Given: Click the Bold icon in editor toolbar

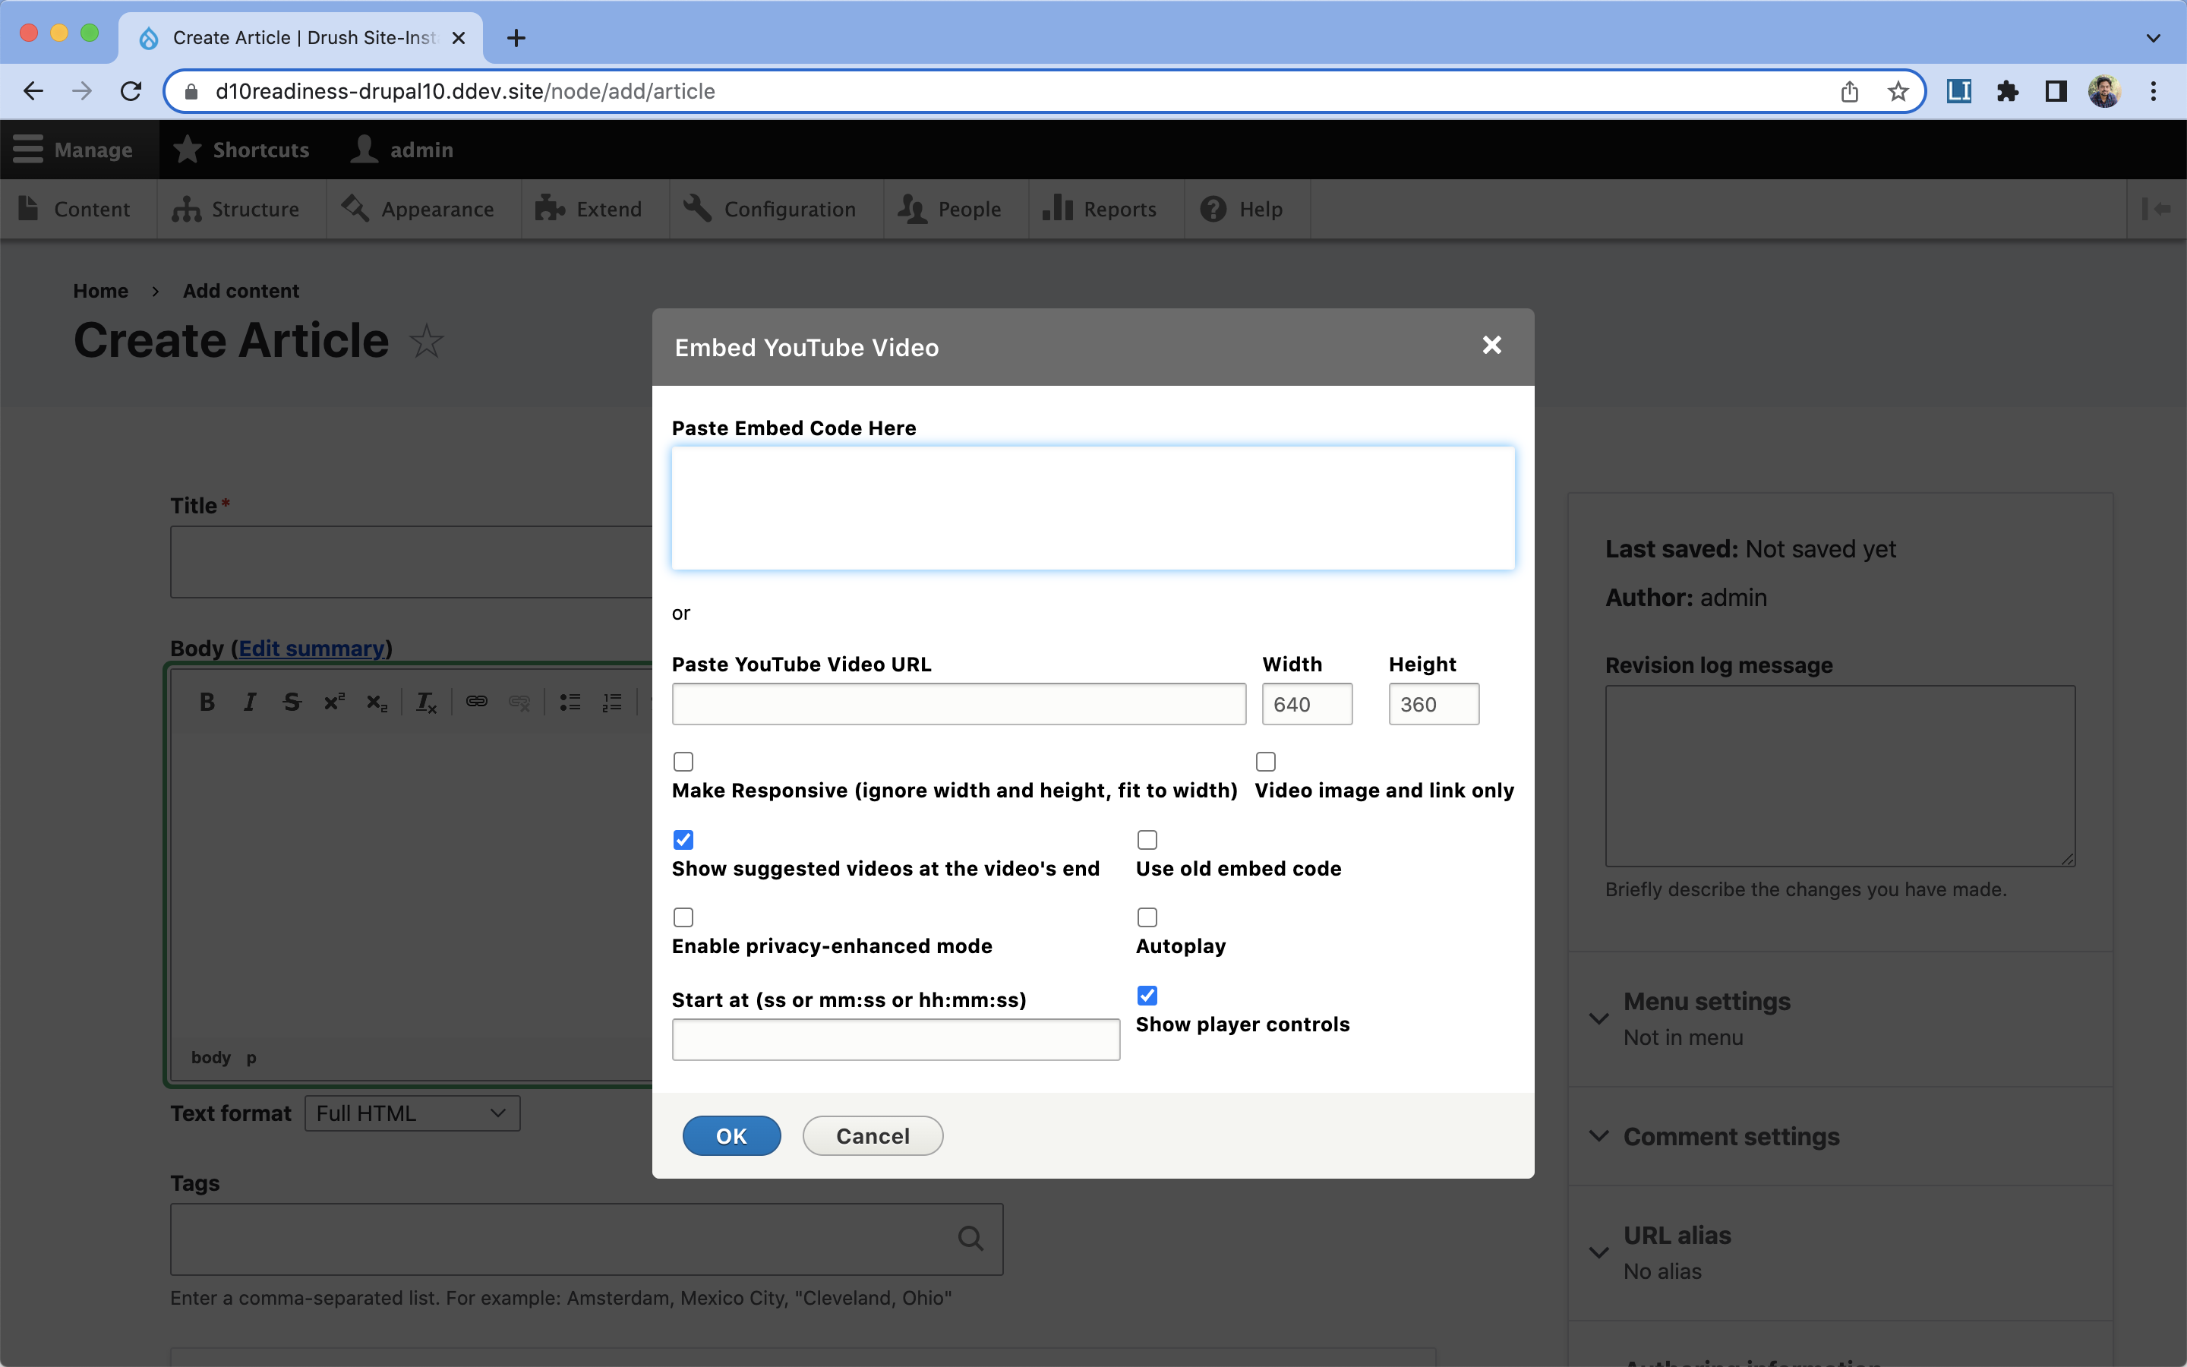Looking at the screenshot, I should 207,702.
